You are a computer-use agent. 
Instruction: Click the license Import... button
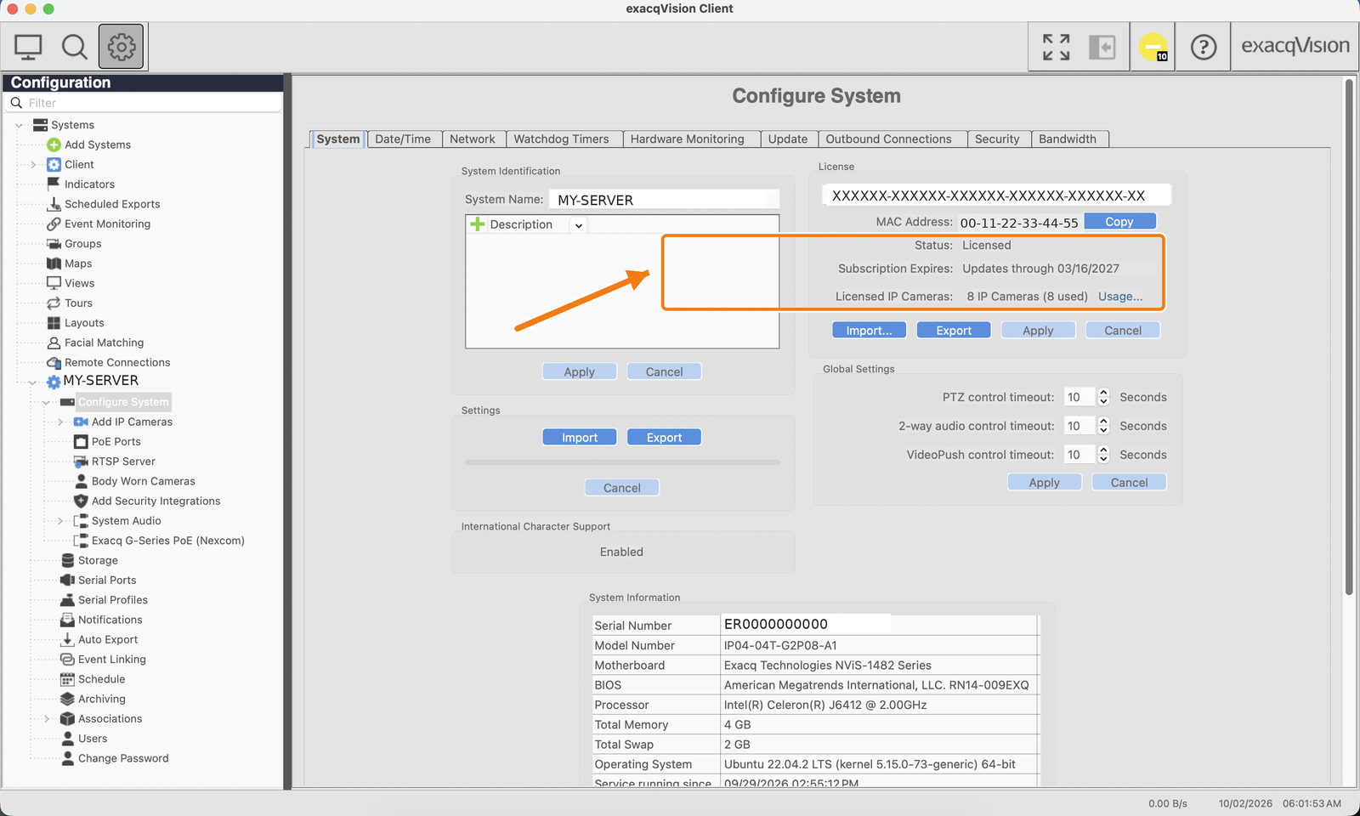[x=869, y=331]
